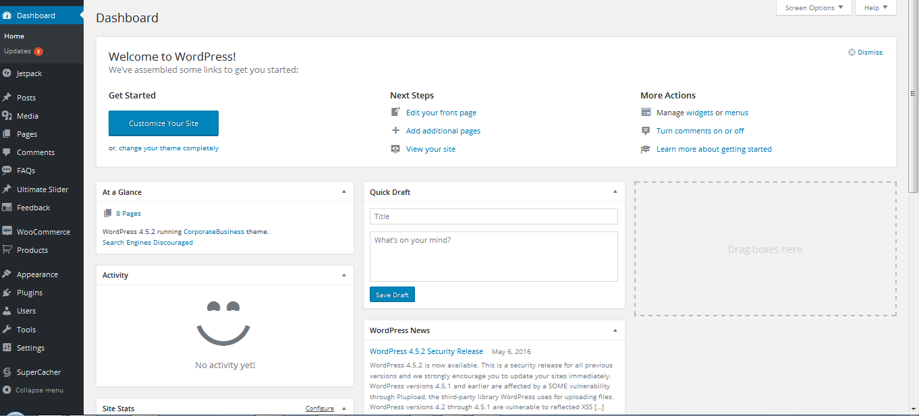
Task: Click the comments toggle icon under More Actions
Action: pyautogui.click(x=646, y=131)
